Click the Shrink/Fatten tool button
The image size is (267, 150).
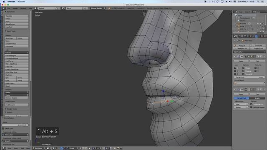tap(17, 24)
